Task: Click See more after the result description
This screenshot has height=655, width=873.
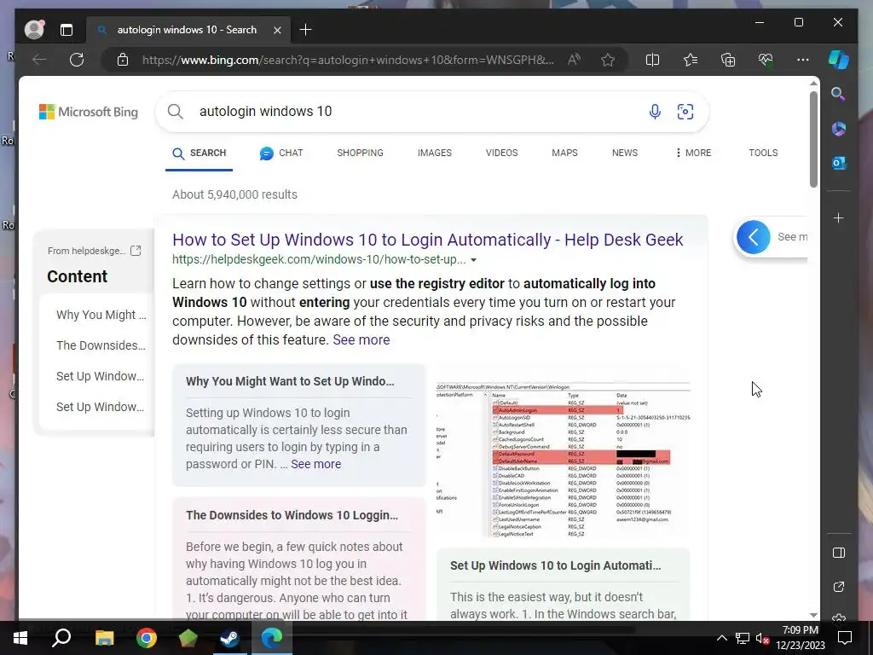Action: 361,339
